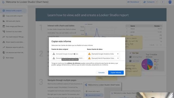Click the 'Top 5 mobile devices' chart title
The width and height of the screenshot is (174, 98).
[151, 56]
